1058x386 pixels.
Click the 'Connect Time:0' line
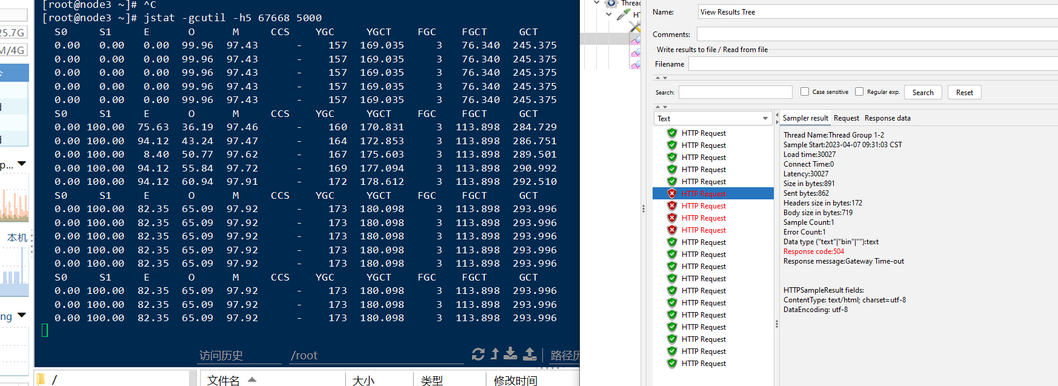click(x=808, y=164)
